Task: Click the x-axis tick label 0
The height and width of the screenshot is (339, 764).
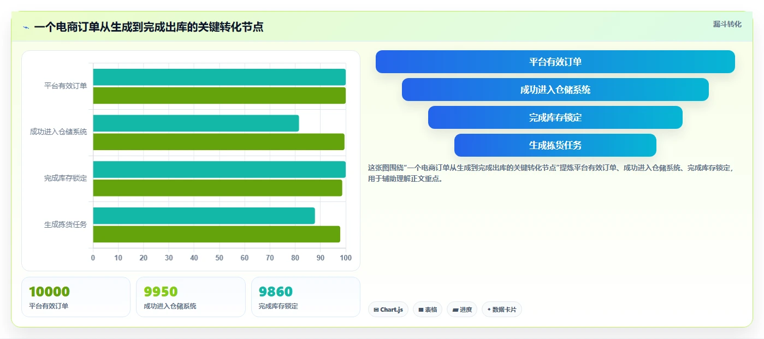Action: coord(93,258)
